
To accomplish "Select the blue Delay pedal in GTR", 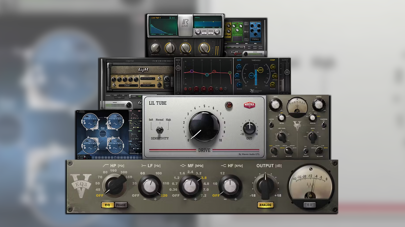I will tap(256, 32).
